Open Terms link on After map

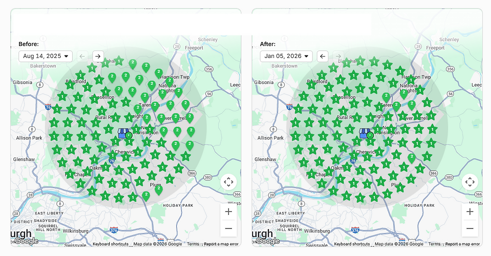click(x=434, y=244)
